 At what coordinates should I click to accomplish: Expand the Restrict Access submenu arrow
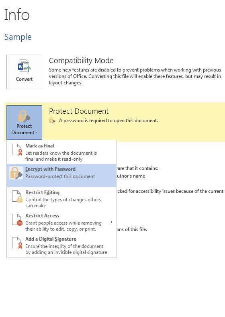pos(112,222)
